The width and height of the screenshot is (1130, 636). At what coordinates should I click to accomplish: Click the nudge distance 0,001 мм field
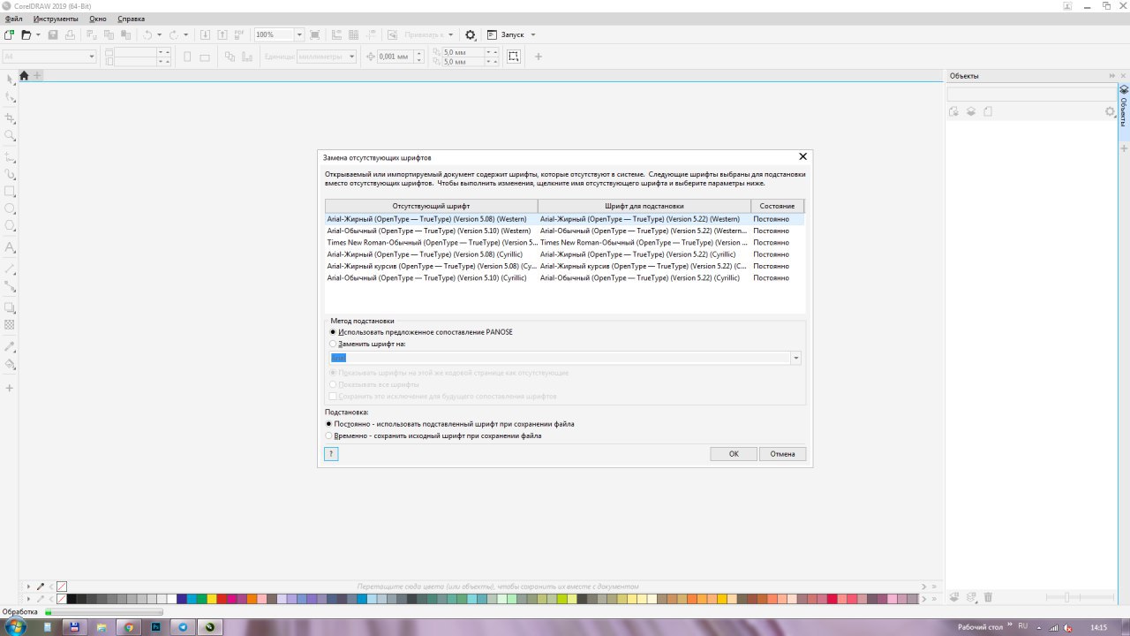point(395,57)
